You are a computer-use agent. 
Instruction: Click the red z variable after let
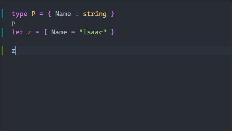tap(29, 32)
